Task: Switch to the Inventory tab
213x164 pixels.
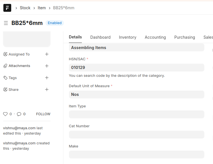Action: tap(128, 37)
